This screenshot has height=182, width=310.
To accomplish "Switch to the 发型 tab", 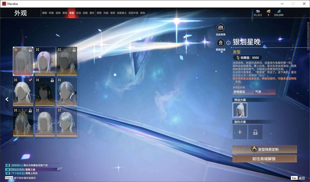I will click(x=71, y=13).
